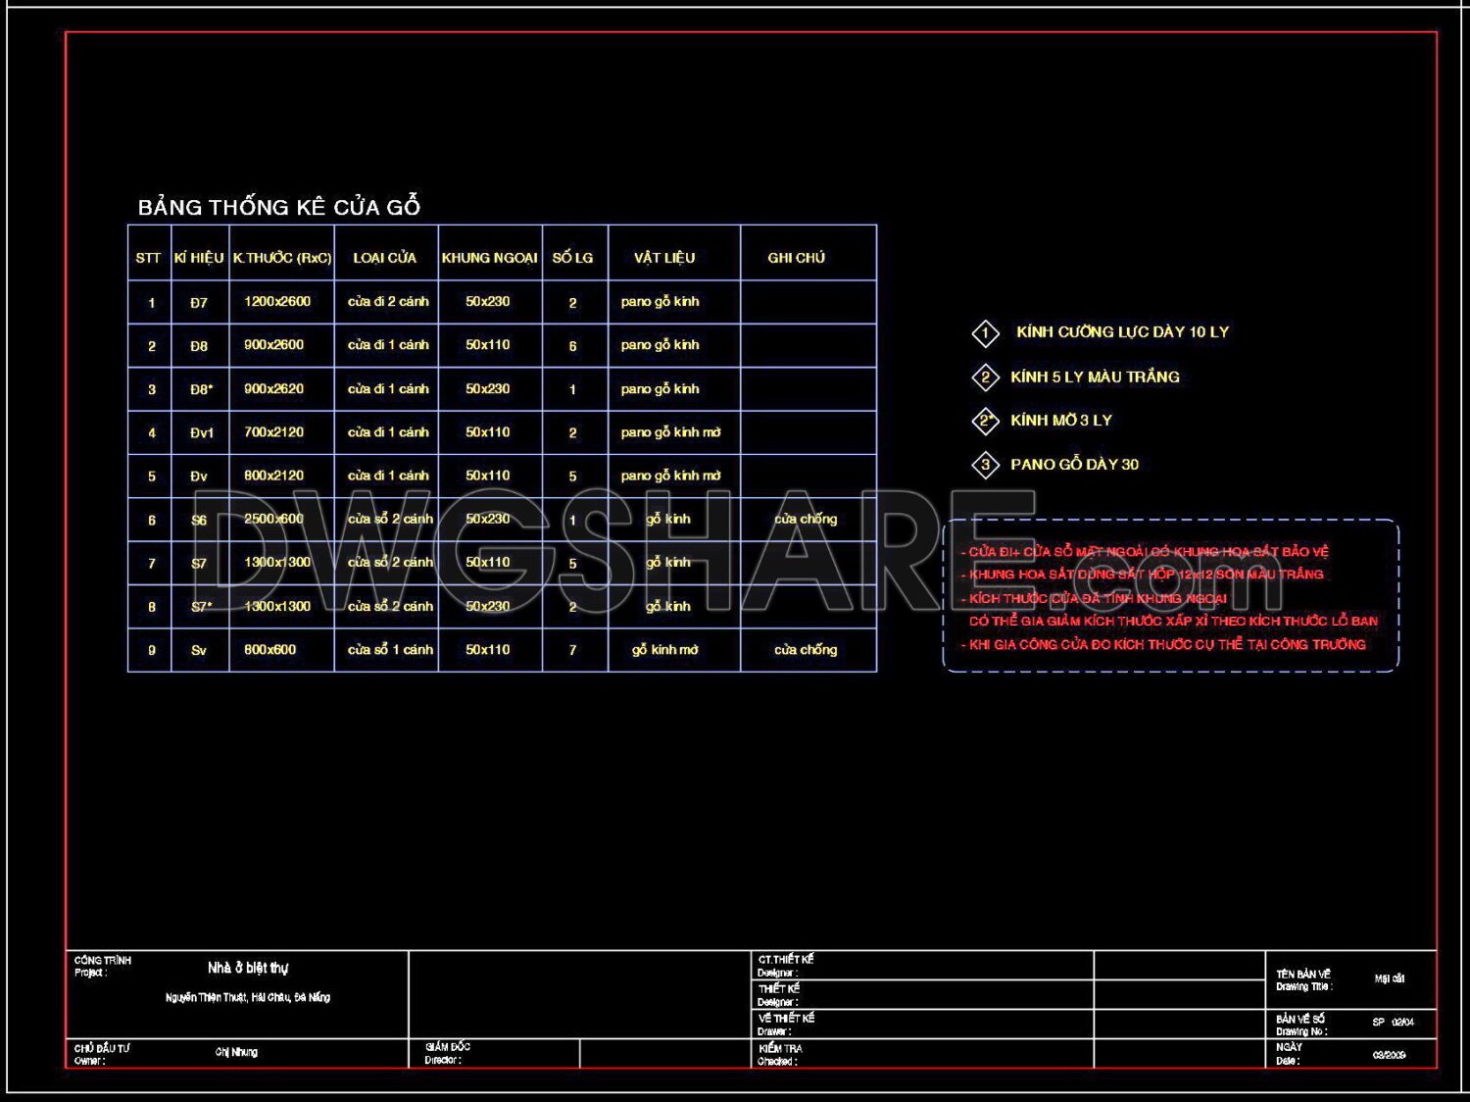Image resolution: width=1470 pixels, height=1102 pixels.
Task: Select the red note "CÓ THỂ GIA GIẢM KÍCH THƯỚC"
Action: click(1173, 621)
